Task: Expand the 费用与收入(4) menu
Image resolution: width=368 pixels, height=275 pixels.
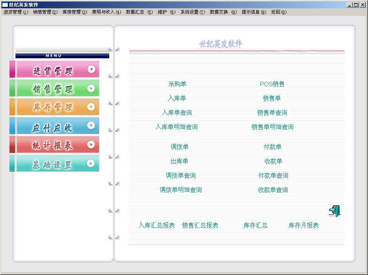Action: click(x=106, y=12)
